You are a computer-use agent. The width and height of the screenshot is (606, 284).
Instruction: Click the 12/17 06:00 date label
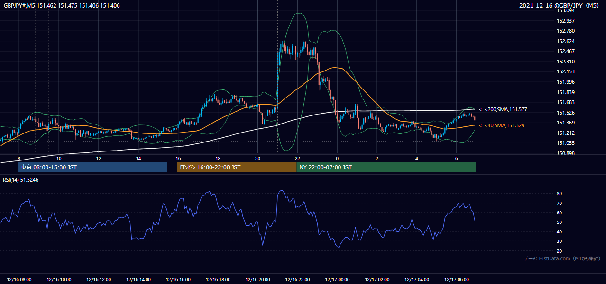pos(457,279)
